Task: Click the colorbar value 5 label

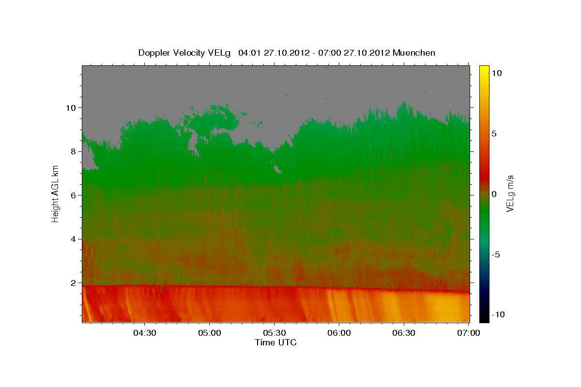Action: point(494,134)
